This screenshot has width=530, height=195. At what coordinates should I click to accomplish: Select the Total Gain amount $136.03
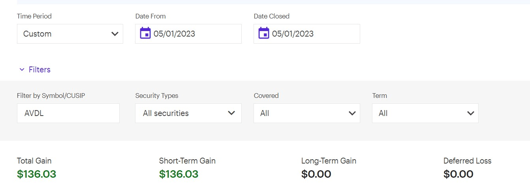tap(37, 174)
